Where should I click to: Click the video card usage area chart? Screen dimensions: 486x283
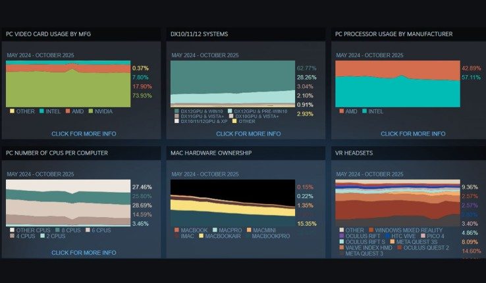tap(68, 84)
